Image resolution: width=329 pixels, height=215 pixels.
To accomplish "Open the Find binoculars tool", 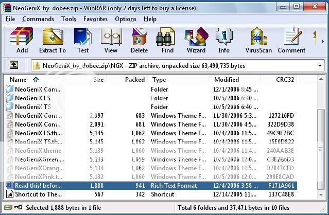I will click(167, 40).
